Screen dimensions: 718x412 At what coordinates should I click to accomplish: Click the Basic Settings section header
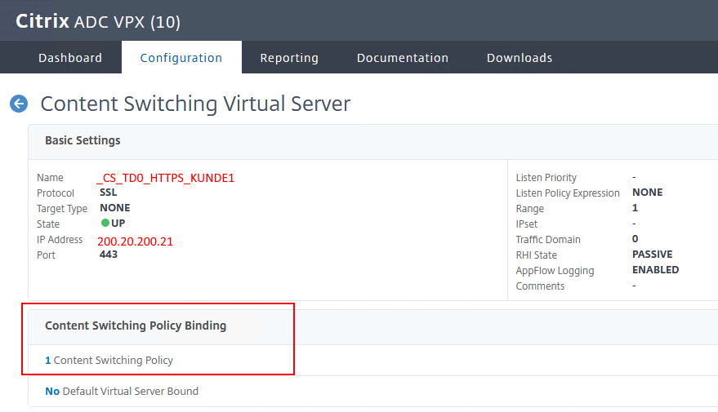click(83, 140)
